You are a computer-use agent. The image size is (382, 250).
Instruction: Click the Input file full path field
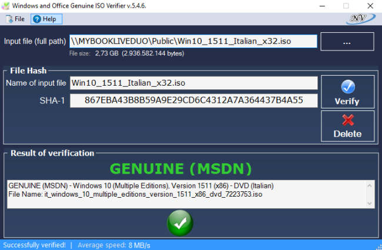click(193, 41)
